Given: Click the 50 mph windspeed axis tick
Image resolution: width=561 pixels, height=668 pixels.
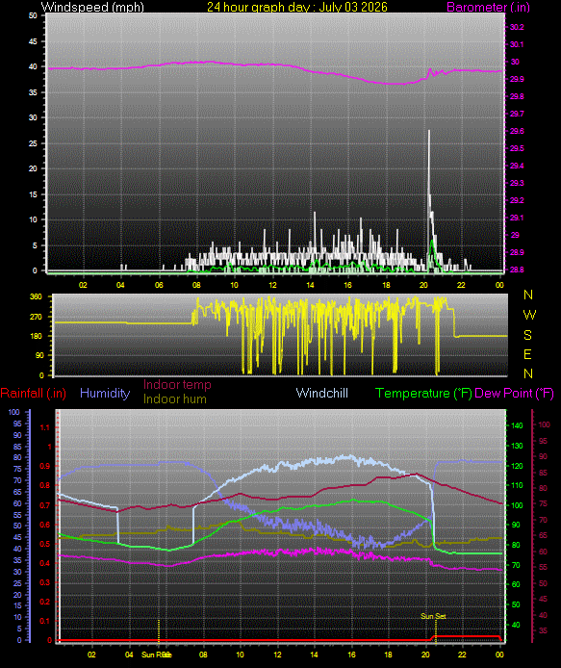Looking at the screenshot, I should coord(33,15).
